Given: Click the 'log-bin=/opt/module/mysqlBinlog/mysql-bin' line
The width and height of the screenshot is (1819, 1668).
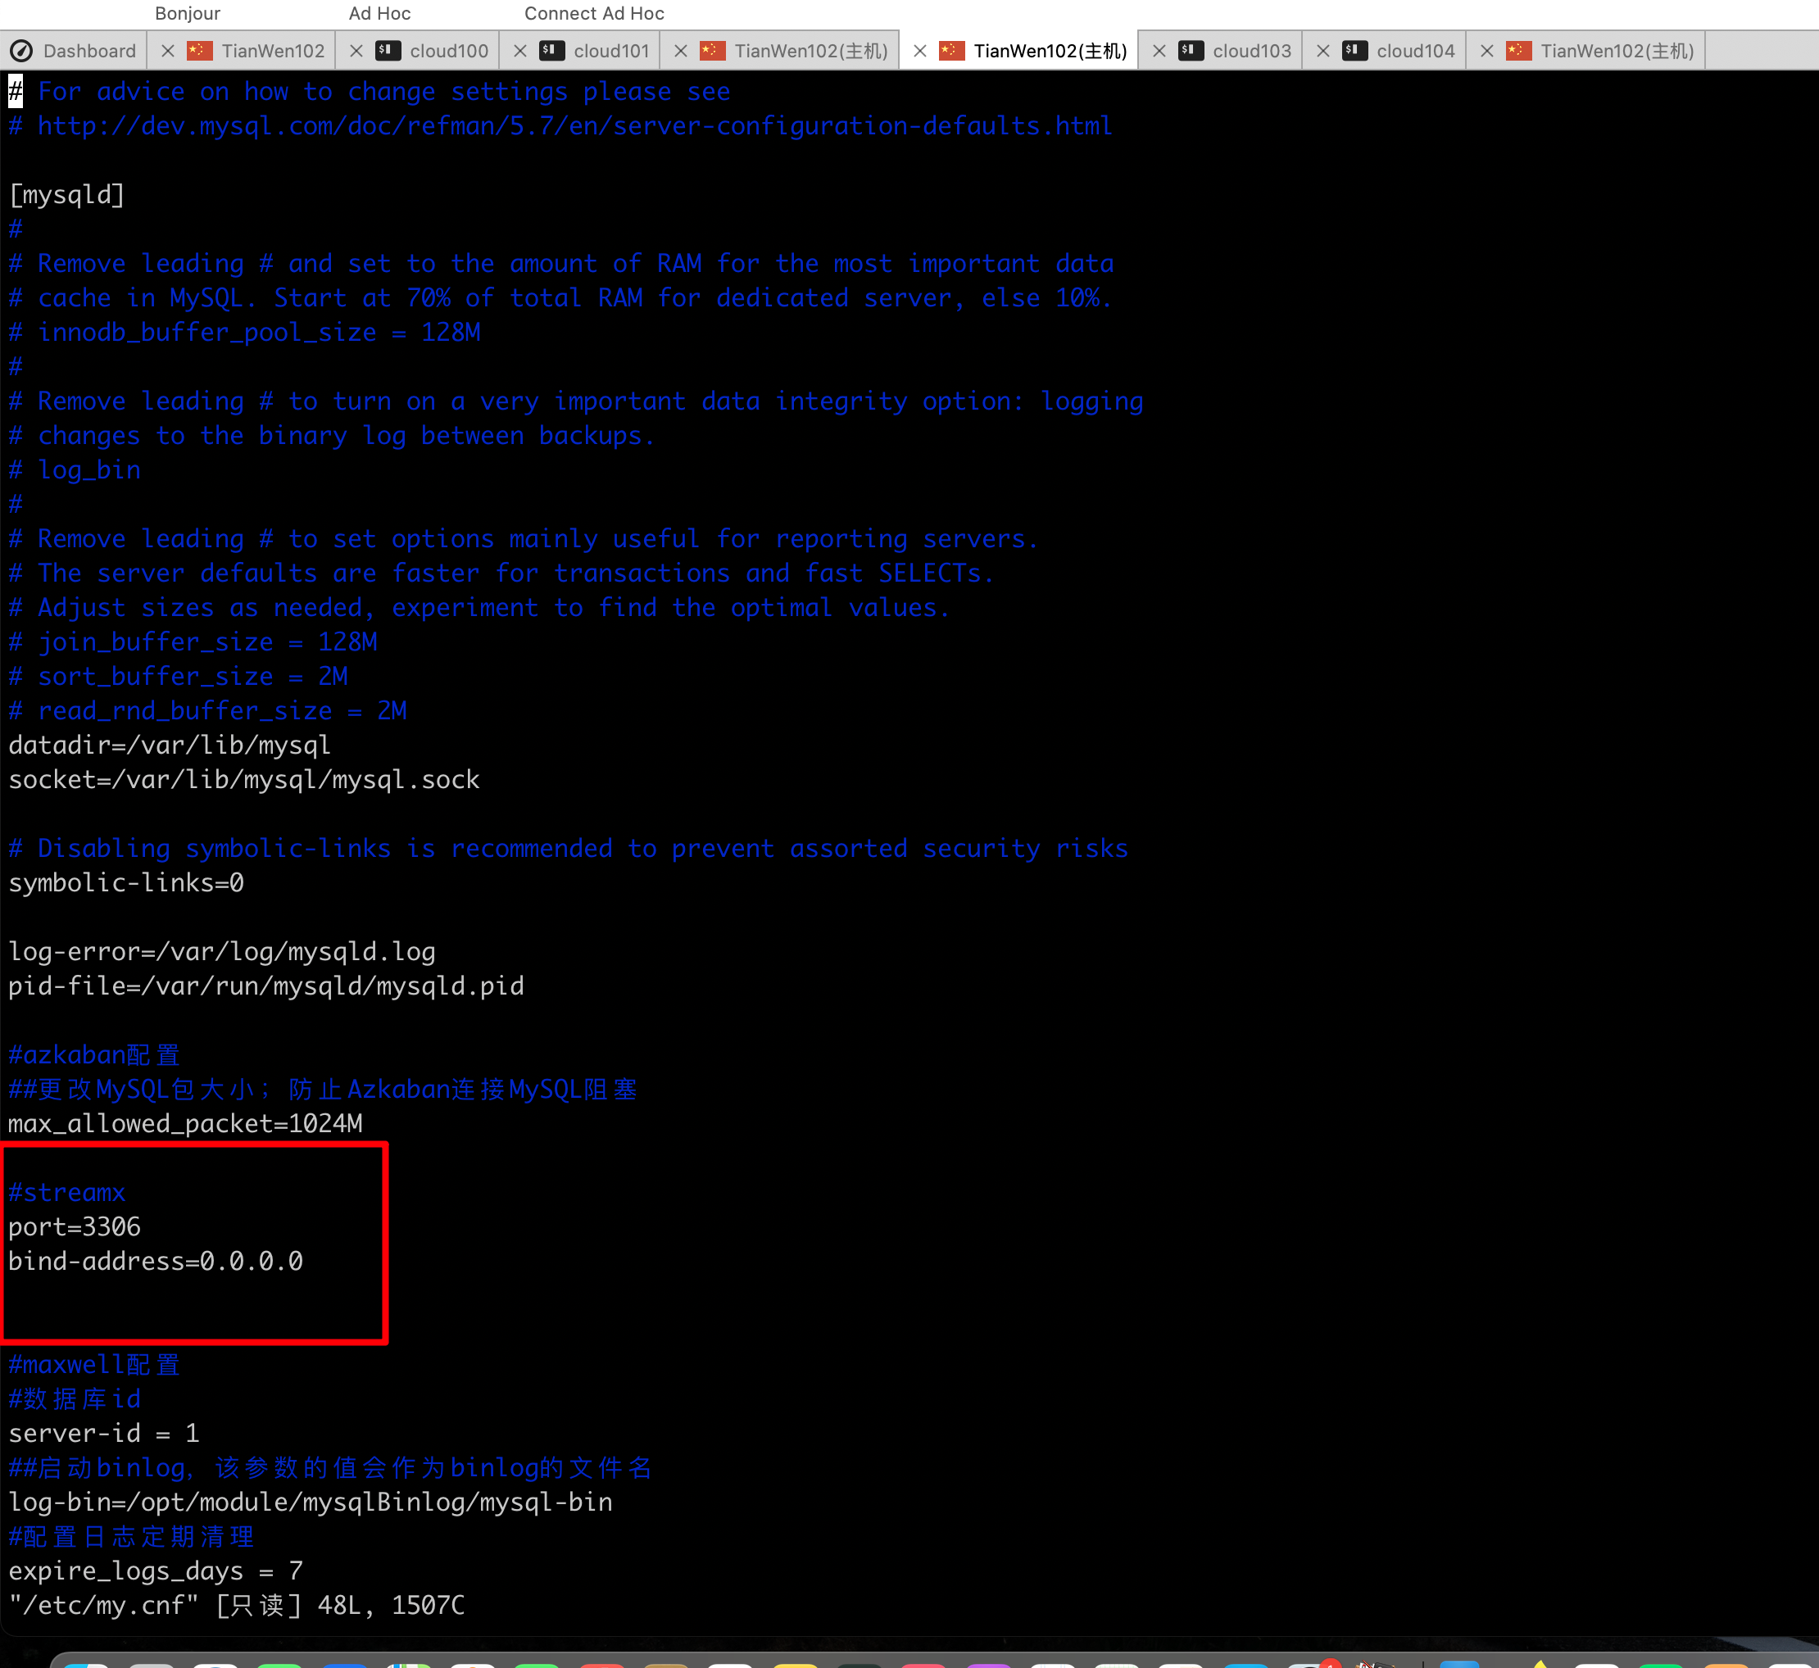Looking at the screenshot, I should click(311, 1502).
